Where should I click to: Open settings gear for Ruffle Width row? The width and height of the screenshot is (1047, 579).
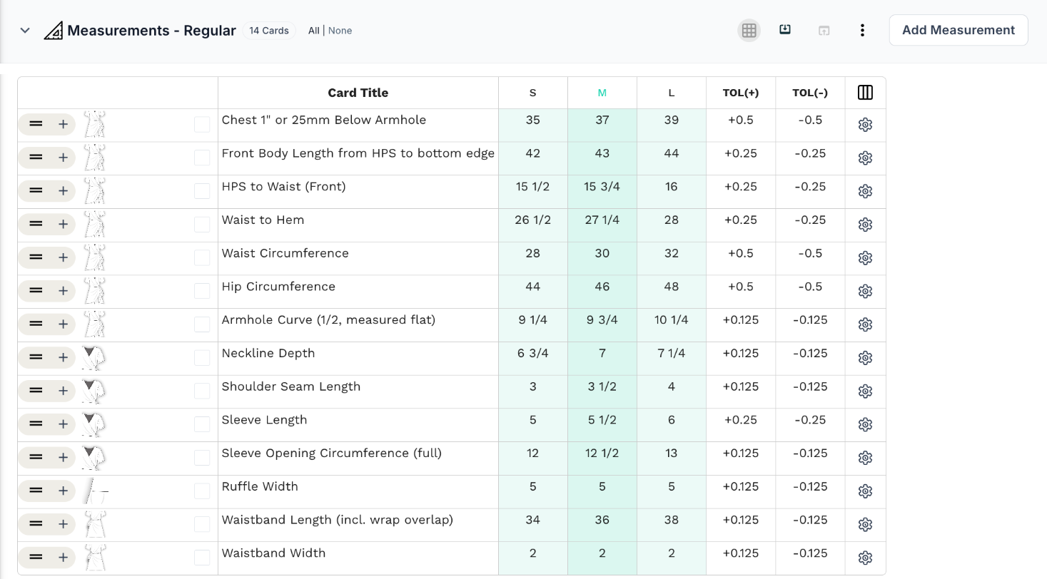(x=865, y=491)
